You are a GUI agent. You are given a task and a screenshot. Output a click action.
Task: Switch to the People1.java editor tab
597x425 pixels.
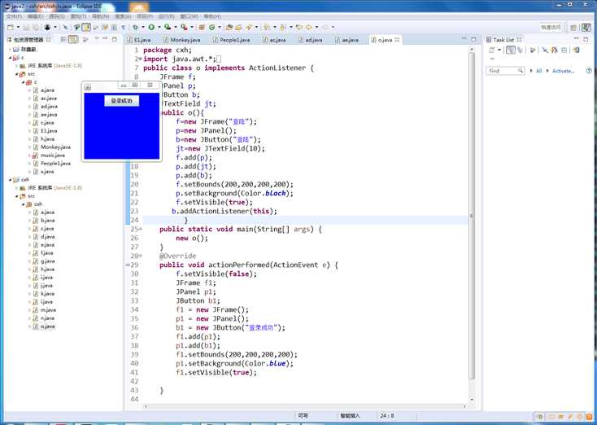232,40
